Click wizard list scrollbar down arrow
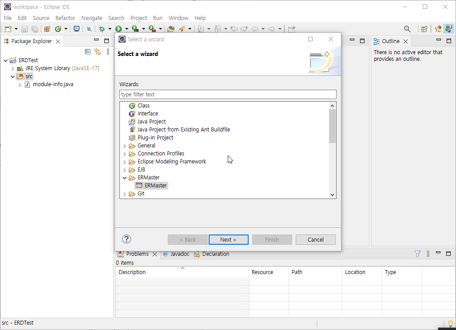 [333, 195]
